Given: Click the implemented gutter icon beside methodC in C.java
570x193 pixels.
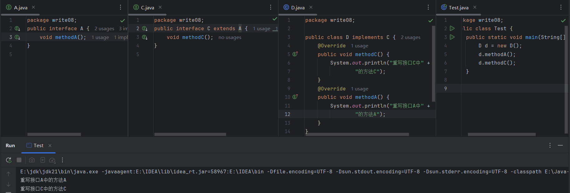Looking at the screenshot, I should [145, 37].
